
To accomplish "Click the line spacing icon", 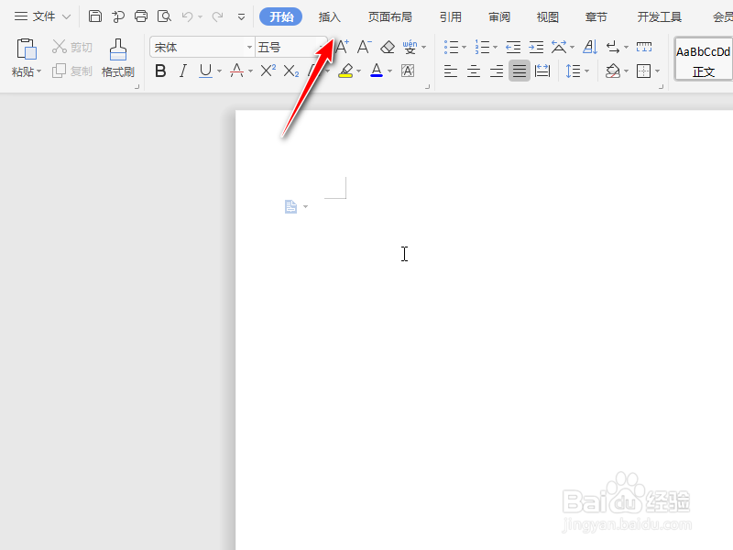I will 573,71.
